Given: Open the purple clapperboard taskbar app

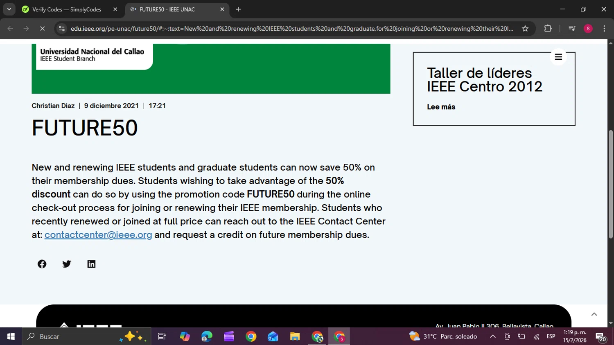Looking at the screenshot, I should click(229, 336).
